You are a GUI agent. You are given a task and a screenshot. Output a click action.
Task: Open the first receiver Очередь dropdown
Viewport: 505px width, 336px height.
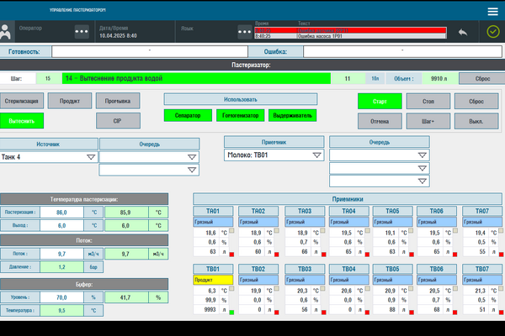[380, 155]
